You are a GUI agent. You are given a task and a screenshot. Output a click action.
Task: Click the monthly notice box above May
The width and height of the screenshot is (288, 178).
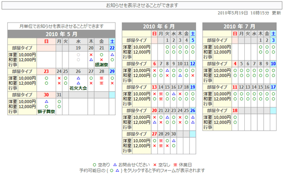click(61, 26)
